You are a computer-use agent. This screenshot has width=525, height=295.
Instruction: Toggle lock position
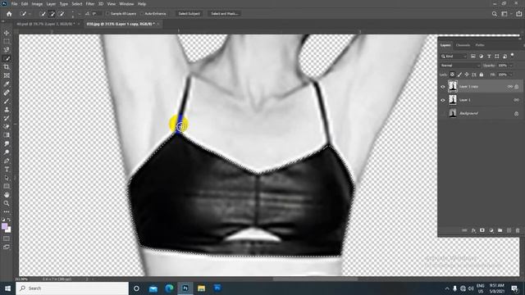click(x=467, y=75)
